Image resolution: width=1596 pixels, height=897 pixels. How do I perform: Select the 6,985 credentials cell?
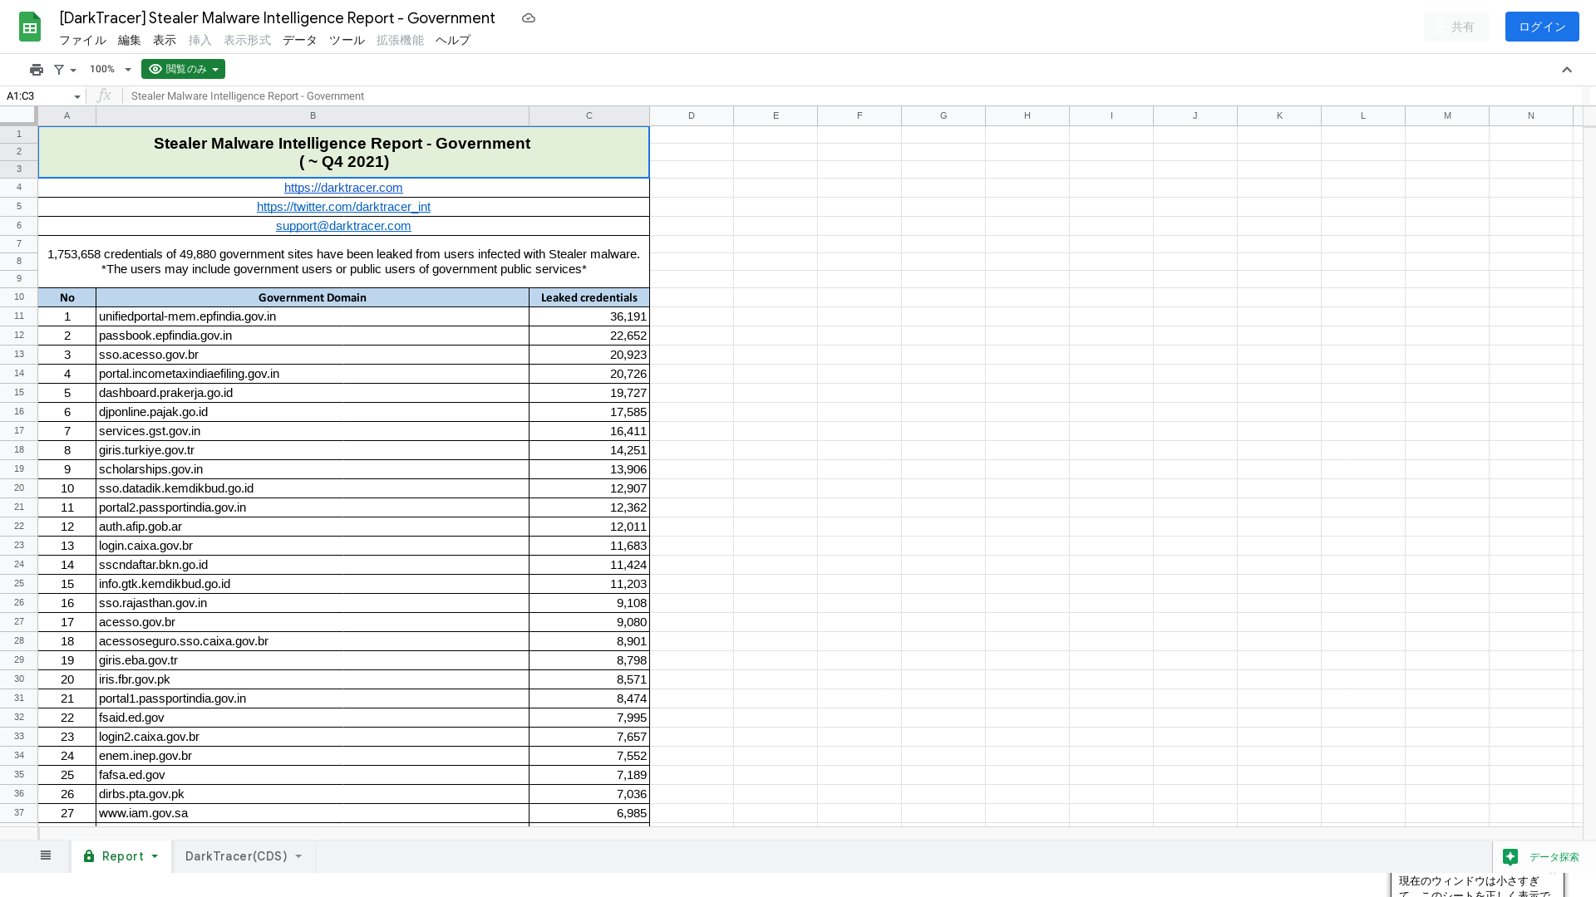tap(589, 813)
